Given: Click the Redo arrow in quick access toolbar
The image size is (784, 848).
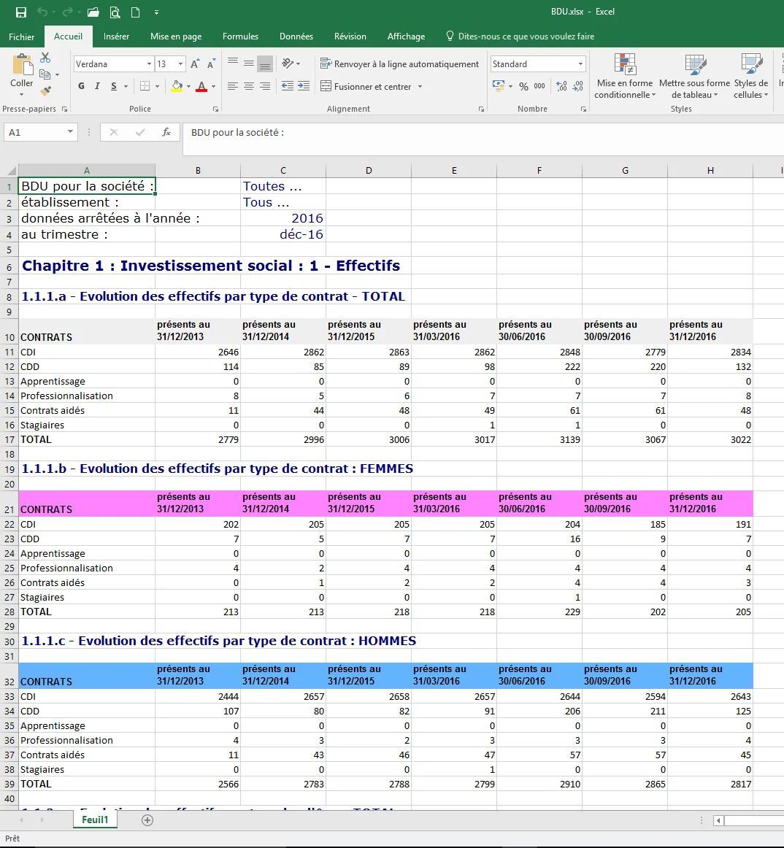Looking at the screenshot, I should point(68,12).
